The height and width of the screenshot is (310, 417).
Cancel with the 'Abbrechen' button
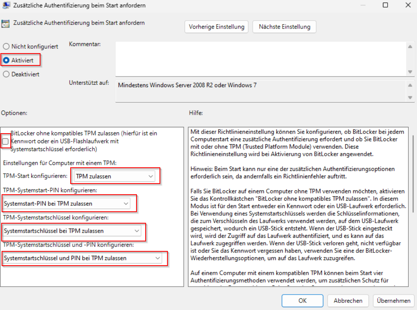348,301
